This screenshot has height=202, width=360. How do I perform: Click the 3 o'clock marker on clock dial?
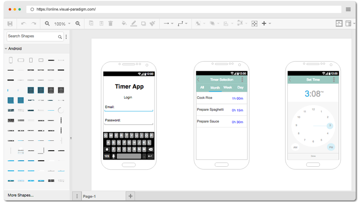(330, 125)
